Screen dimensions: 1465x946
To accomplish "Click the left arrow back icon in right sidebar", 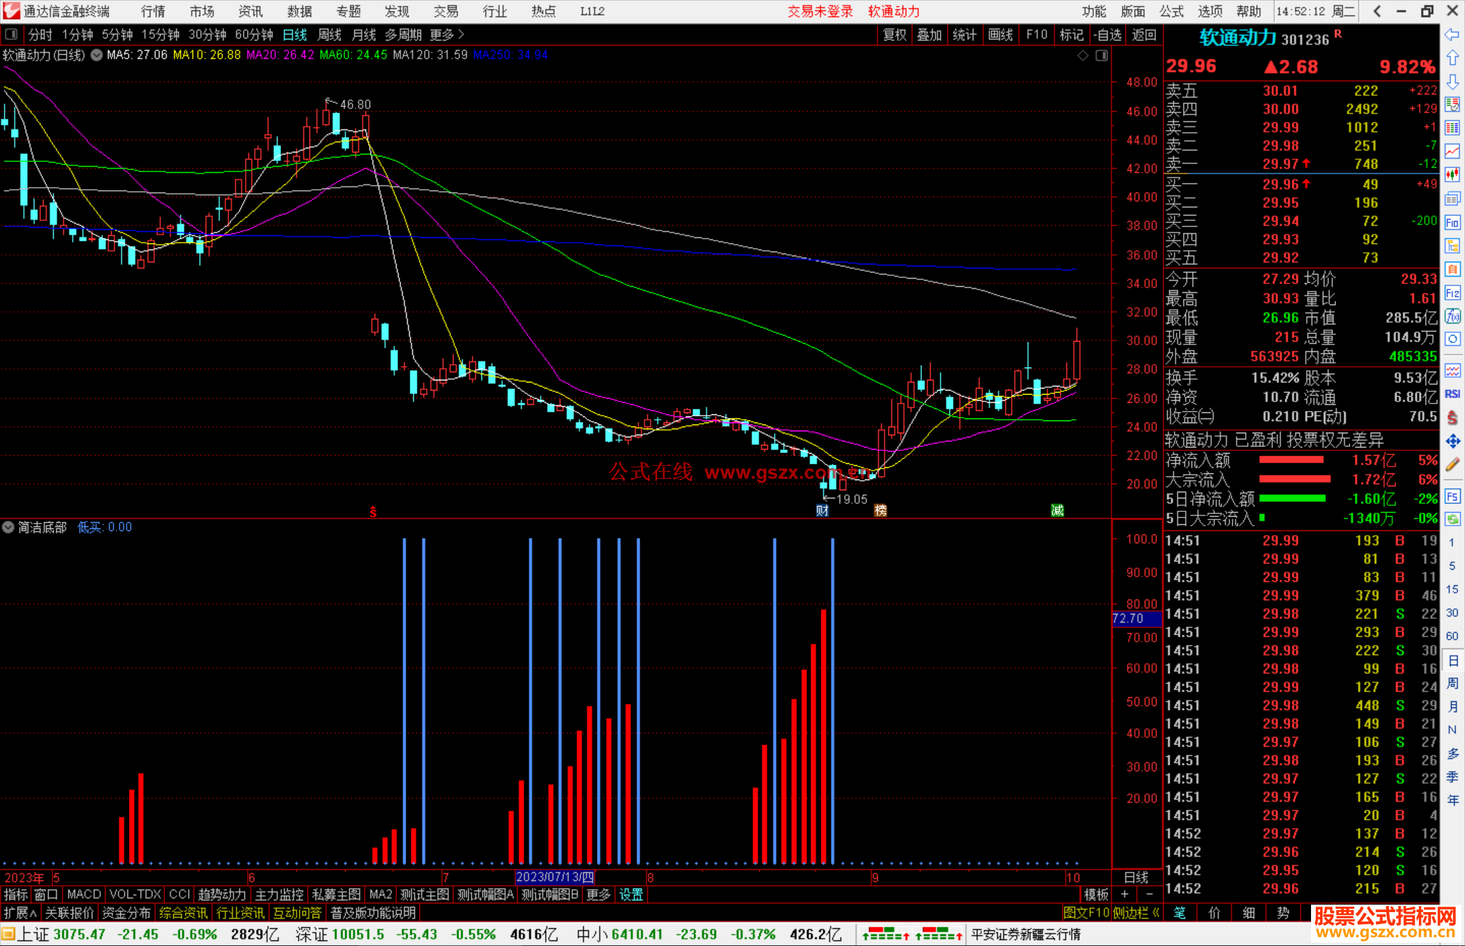I will 1452,35.
